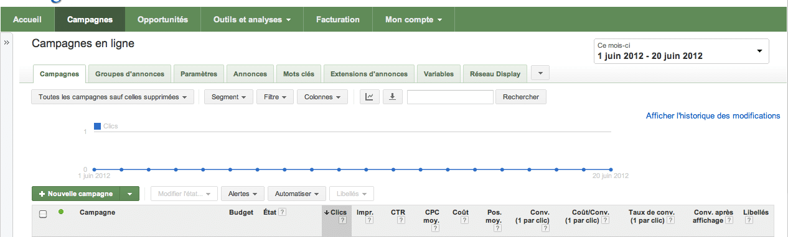
Task: Open help icon under CPC moy. column
Action: [436, 229]
